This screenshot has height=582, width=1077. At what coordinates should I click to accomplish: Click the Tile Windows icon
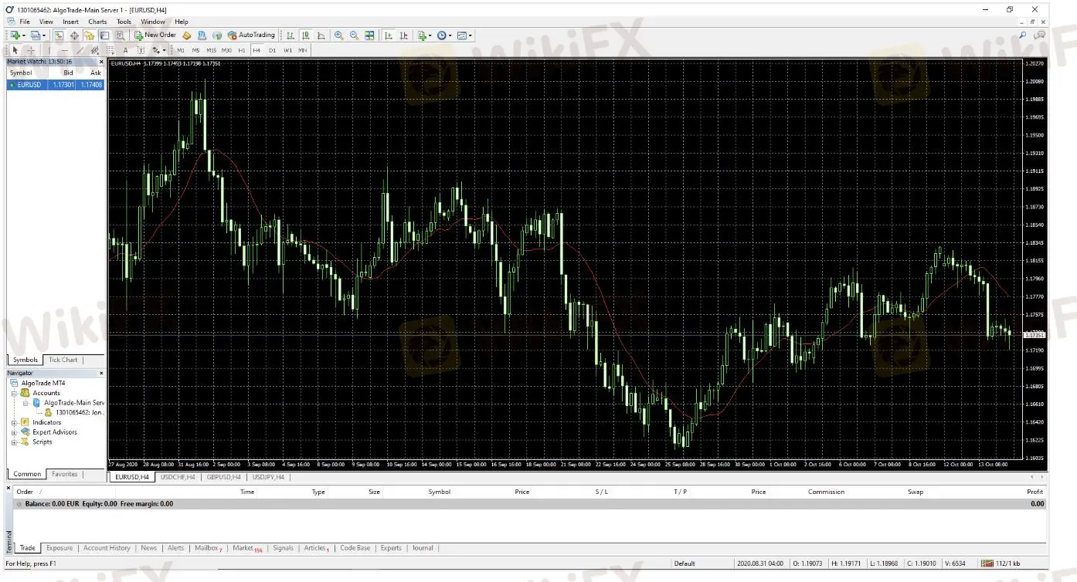point(369,36)
